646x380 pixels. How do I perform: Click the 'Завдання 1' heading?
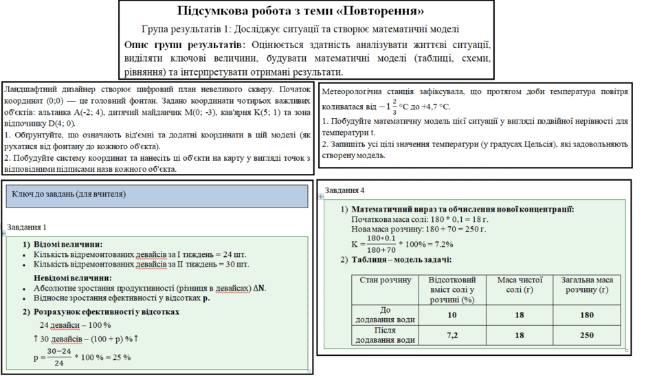coord(27,227)
